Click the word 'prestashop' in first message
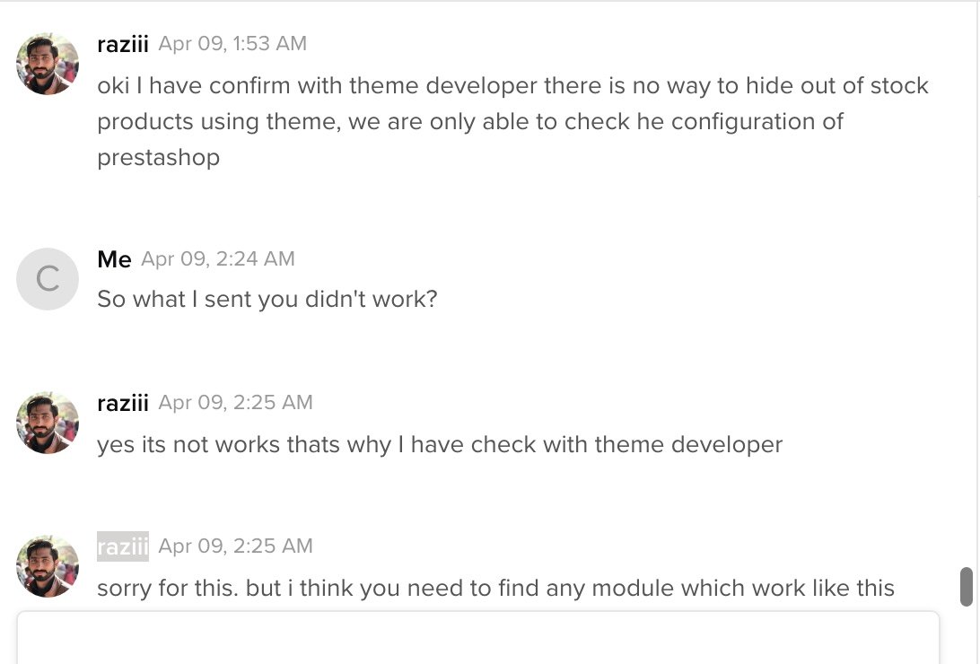This screenshot has height=664, width=980. (158, 158)
